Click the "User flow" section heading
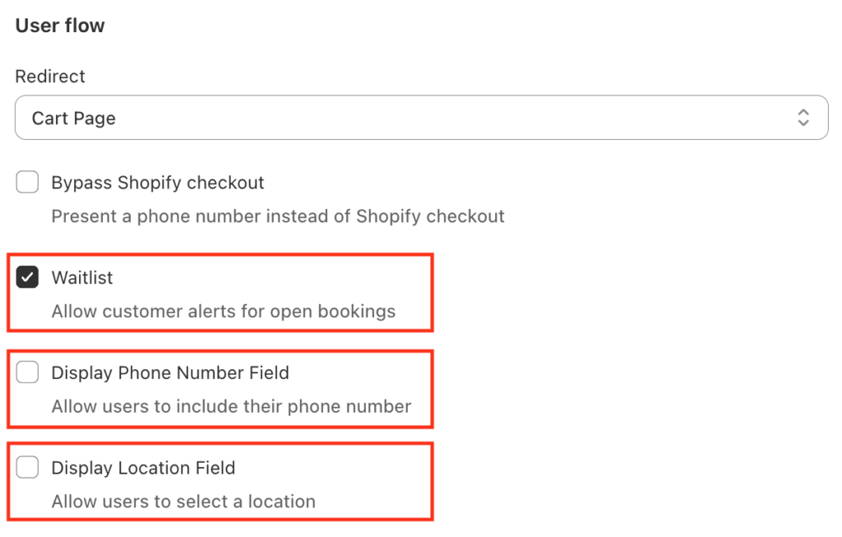This screenshot has width=842, height=537. tap(60, 25)
